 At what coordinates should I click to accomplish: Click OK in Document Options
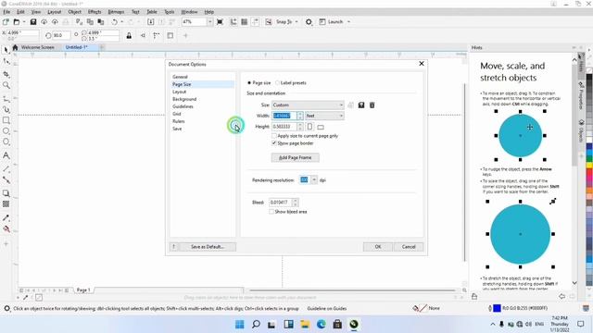378,247
